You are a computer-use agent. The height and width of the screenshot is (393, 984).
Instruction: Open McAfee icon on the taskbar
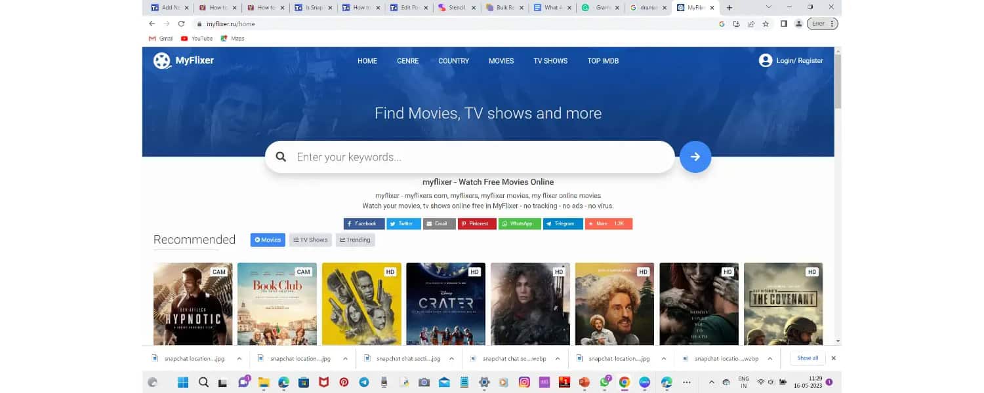point(323,382)
